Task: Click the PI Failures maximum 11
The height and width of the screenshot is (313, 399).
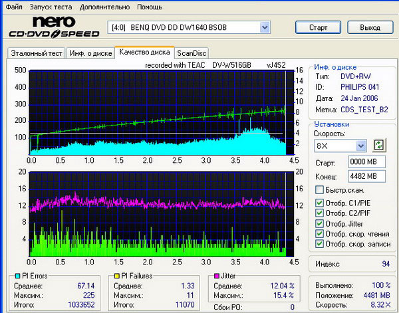Action: pyautogui.click(x=190, y=295)
